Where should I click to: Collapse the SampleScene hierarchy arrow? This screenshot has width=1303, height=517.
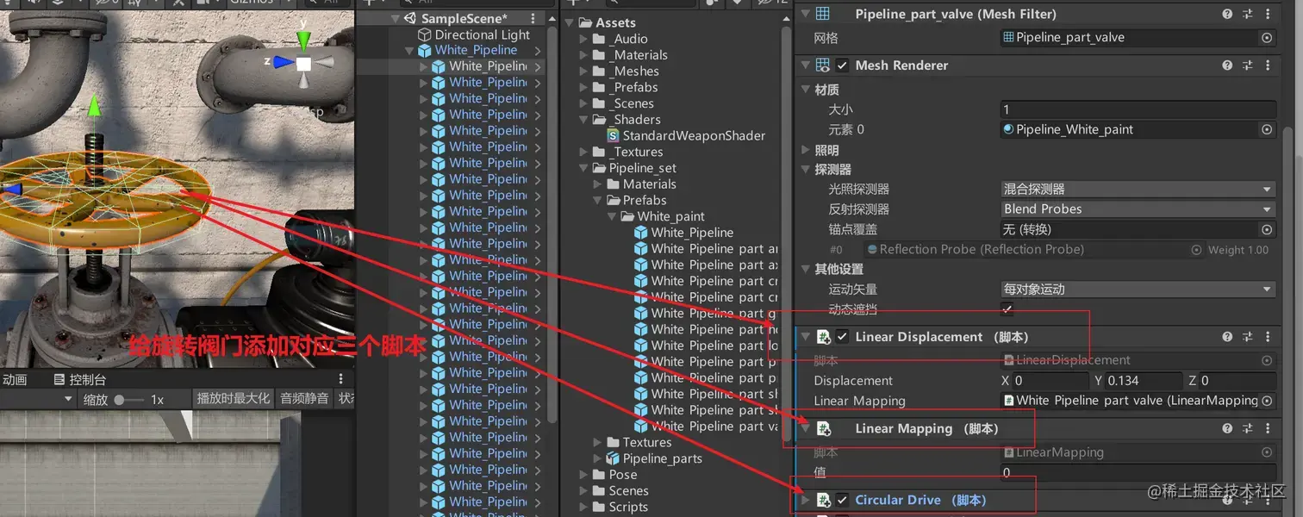[x=396, y=18]
